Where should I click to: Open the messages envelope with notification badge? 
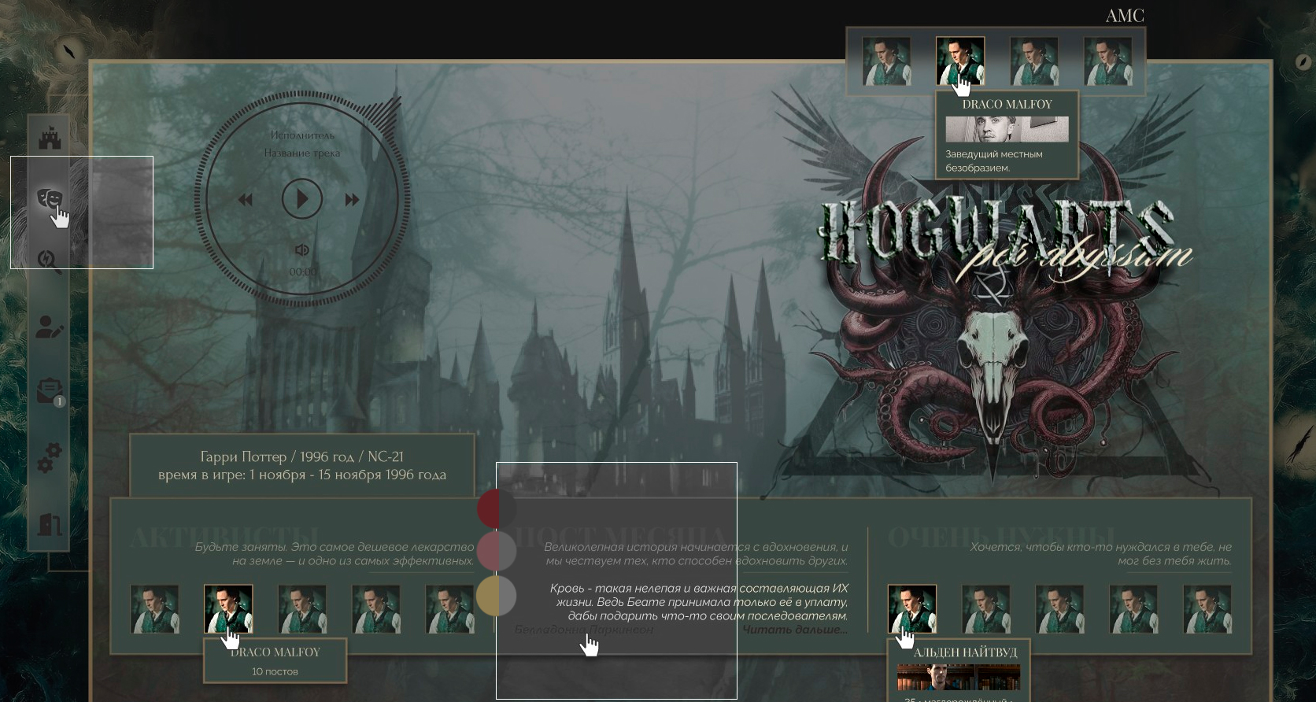49,391
